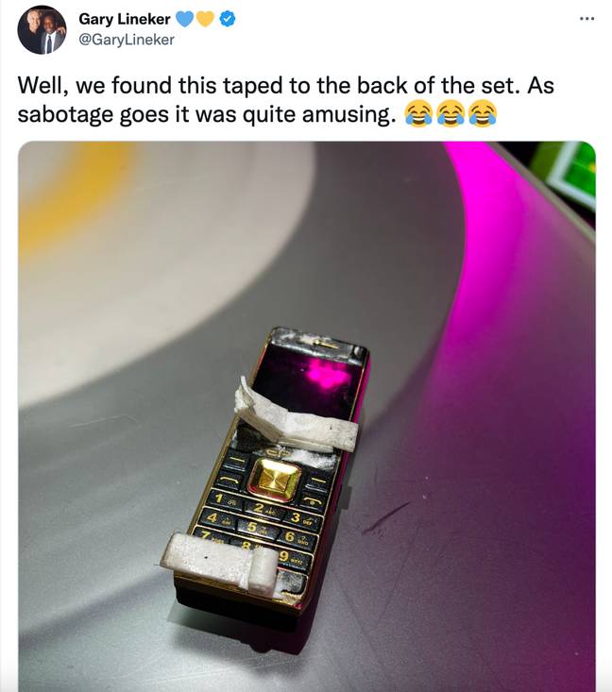Open Gary Lineker's profile picture
This screenshot has height=692, width=612.
point(42,30)
